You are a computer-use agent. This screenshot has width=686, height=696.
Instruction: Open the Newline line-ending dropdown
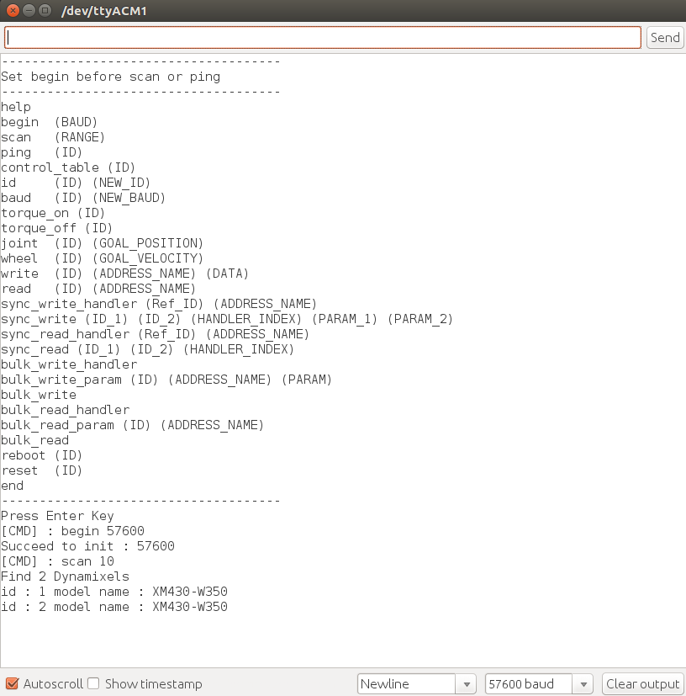pos(417,684)
